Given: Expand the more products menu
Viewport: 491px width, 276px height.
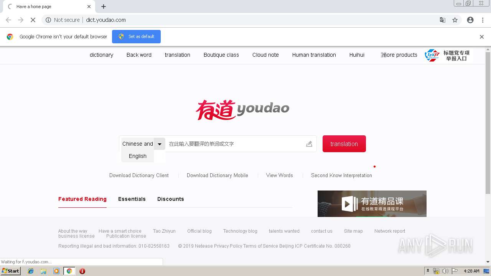Looking at the screenshot, I should [399, 55].
